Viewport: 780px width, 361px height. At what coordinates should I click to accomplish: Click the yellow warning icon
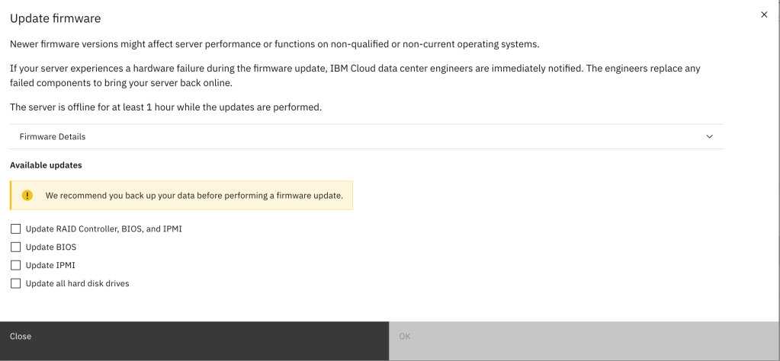point(27,196)
